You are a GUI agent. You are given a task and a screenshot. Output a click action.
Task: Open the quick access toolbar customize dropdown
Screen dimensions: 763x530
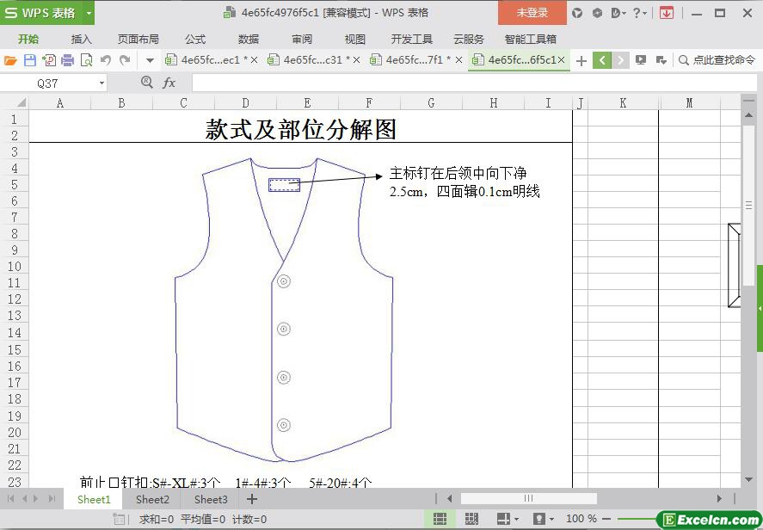click(150, 60)
